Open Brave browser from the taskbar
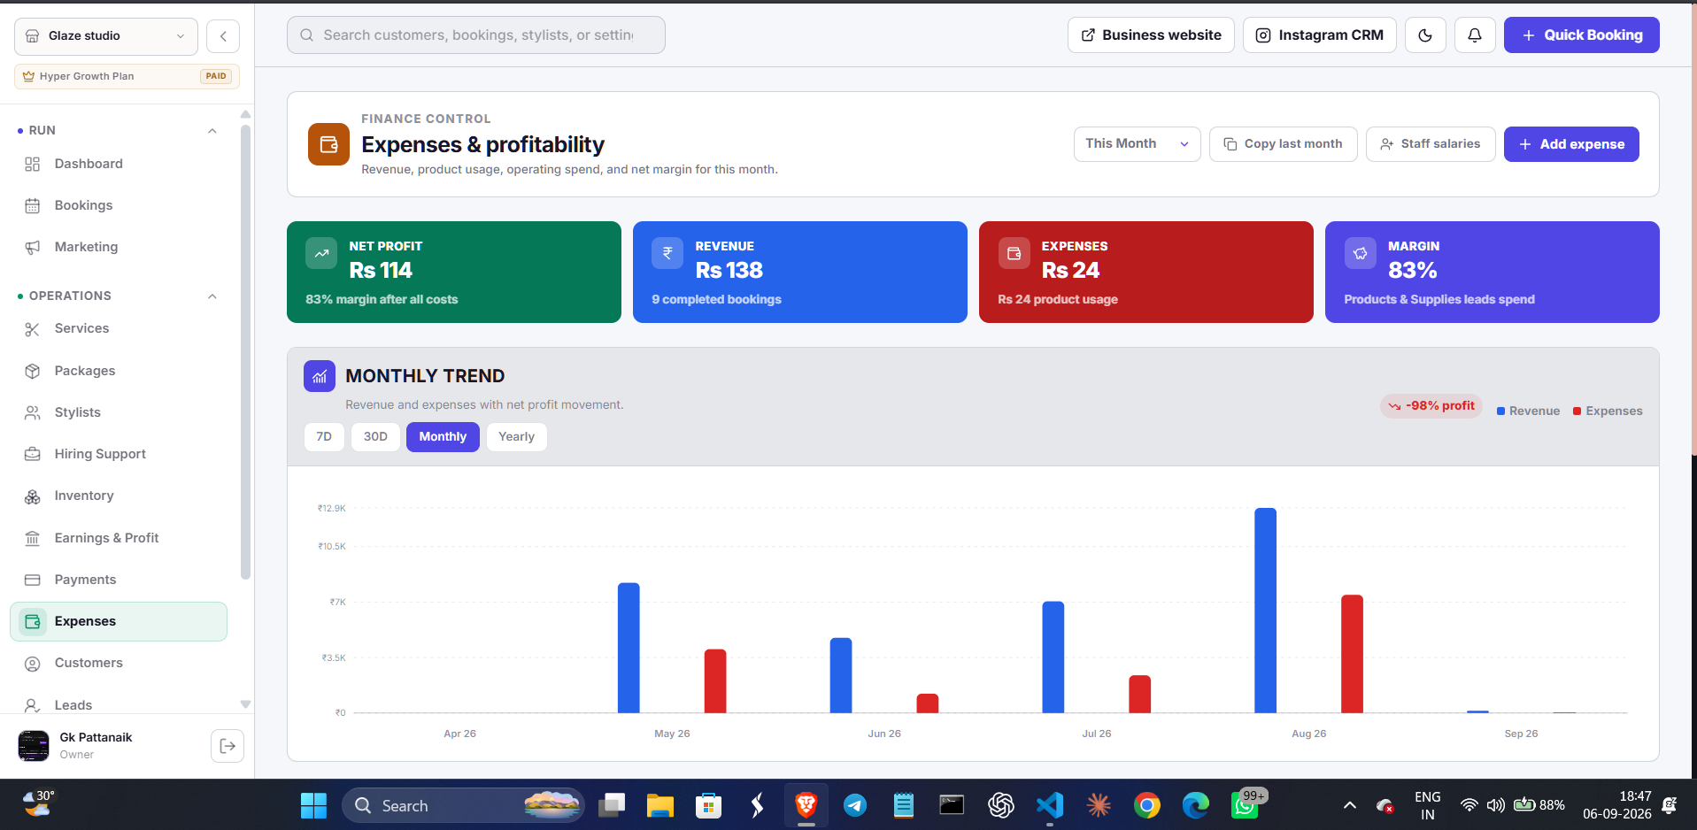This screenshot has width=1697, height=830. tap(806, 805)
